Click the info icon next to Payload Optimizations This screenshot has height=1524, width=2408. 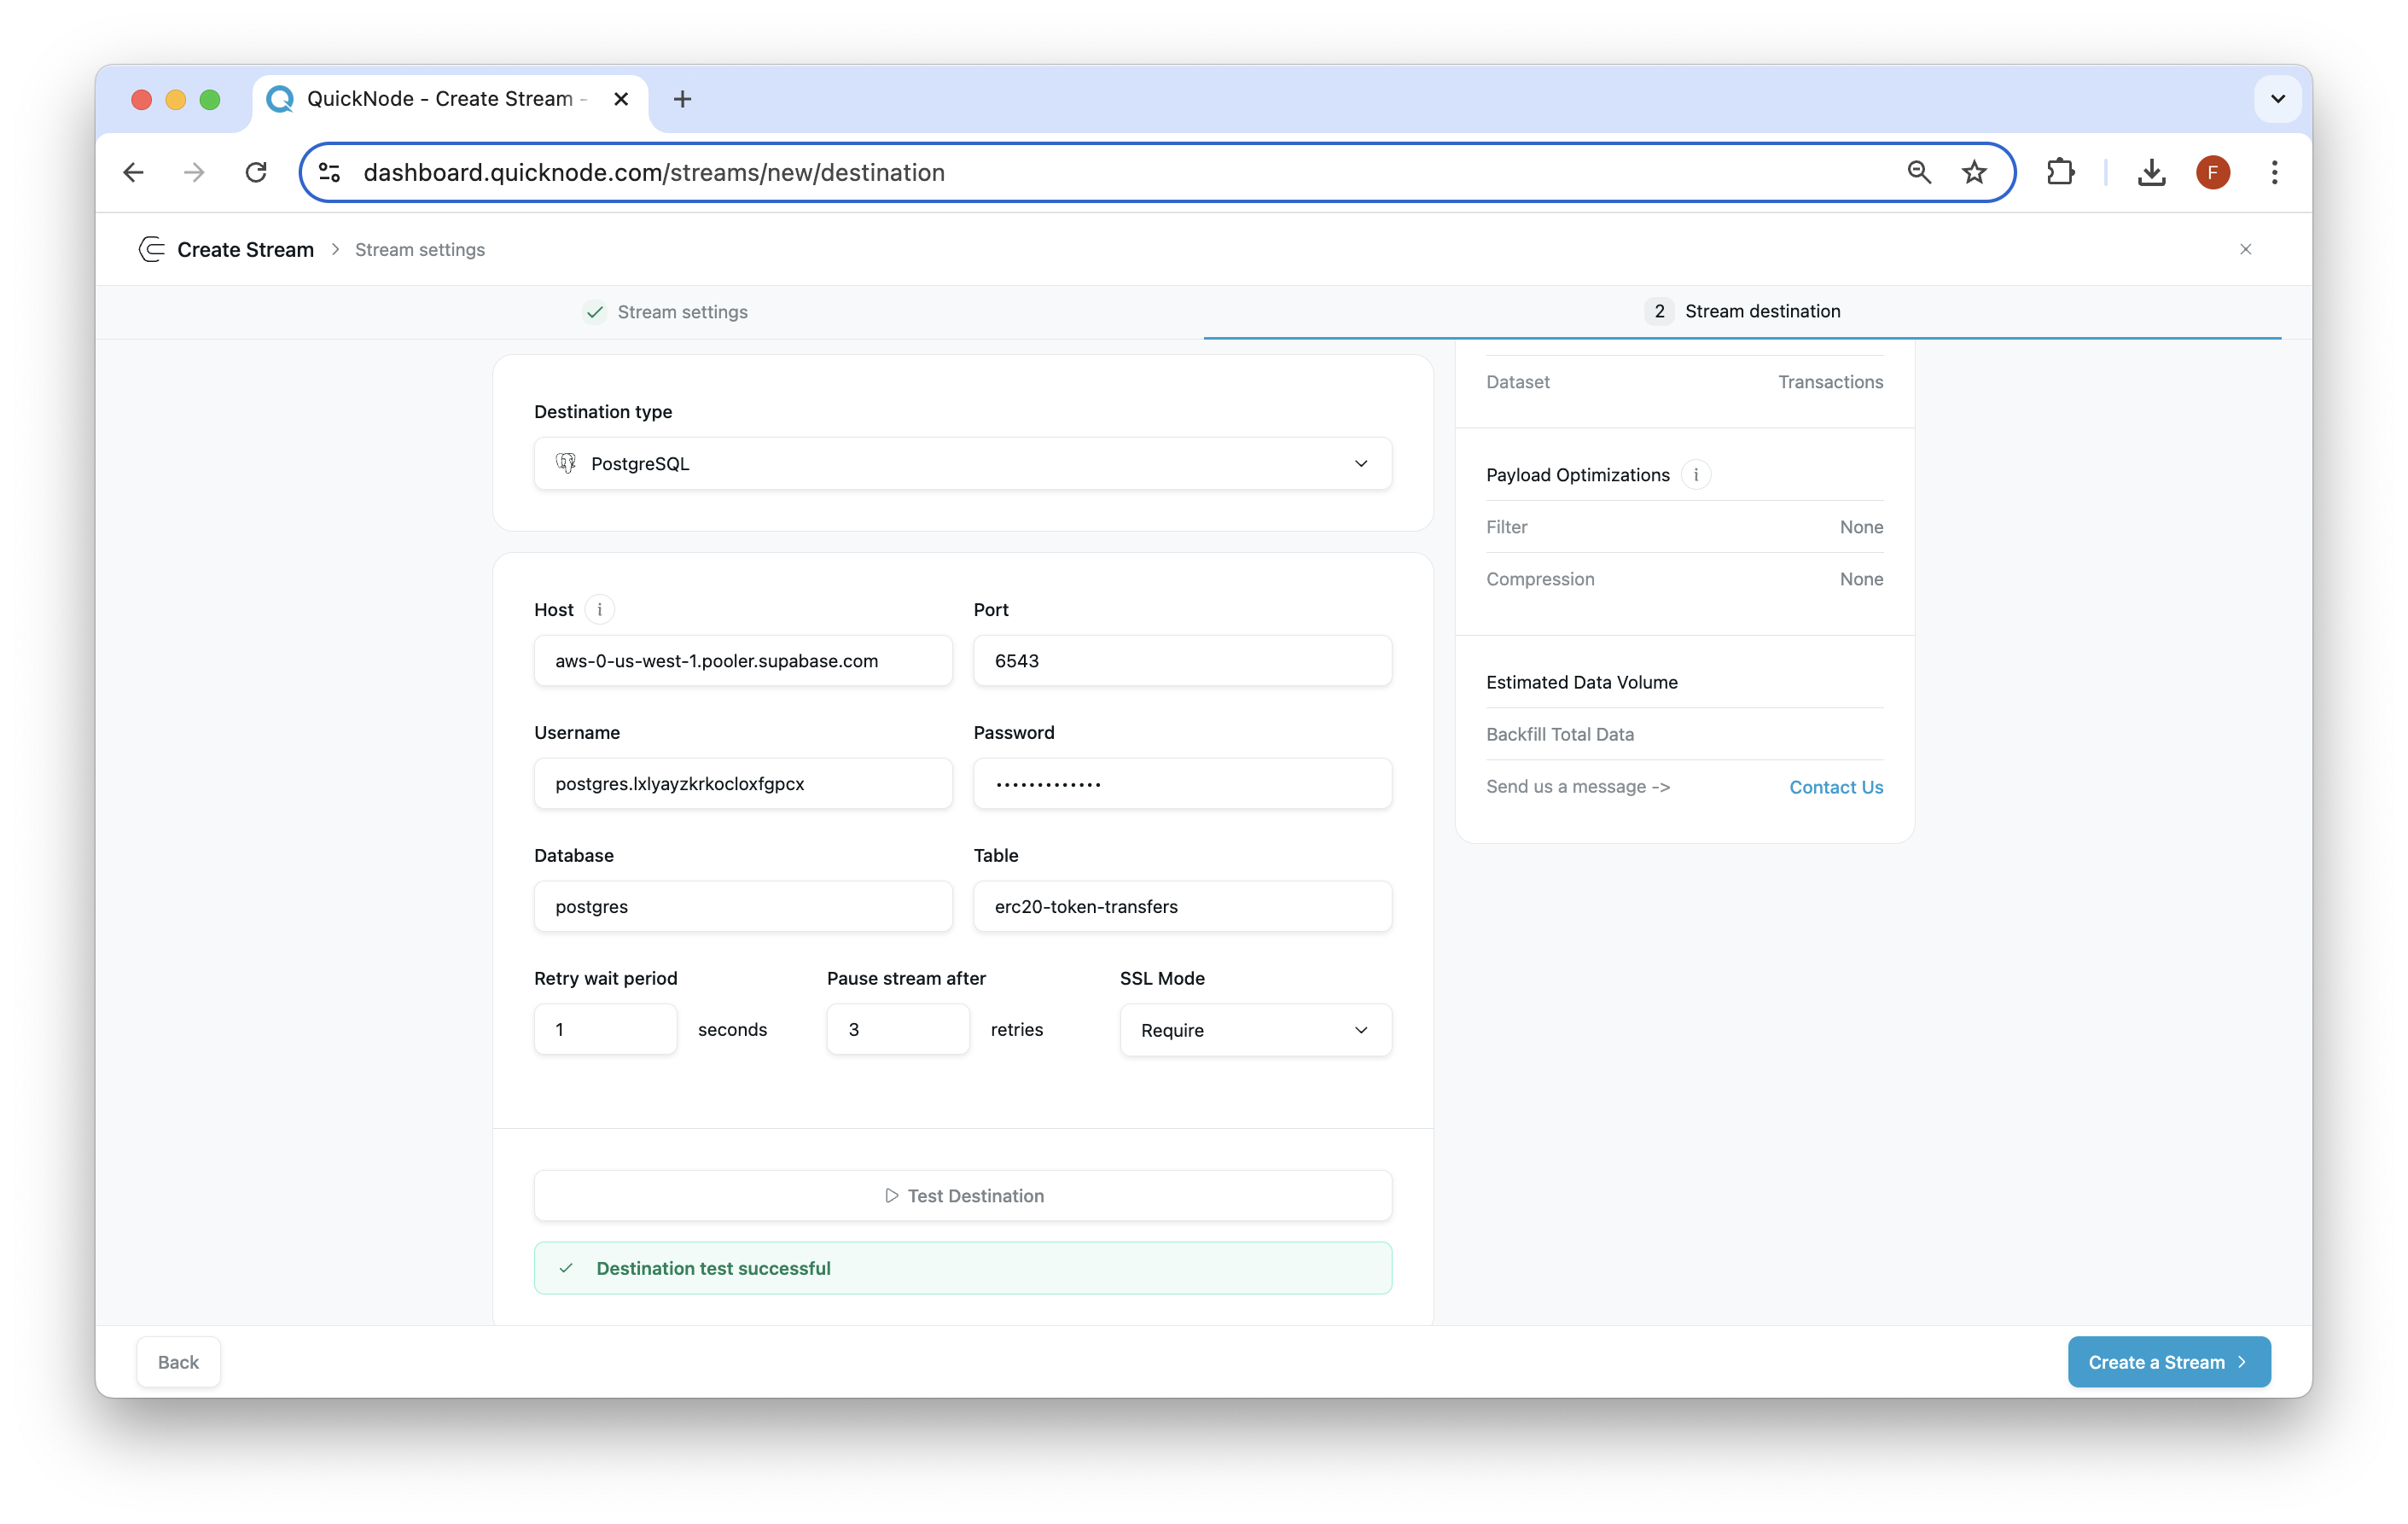coord(1695,474)
